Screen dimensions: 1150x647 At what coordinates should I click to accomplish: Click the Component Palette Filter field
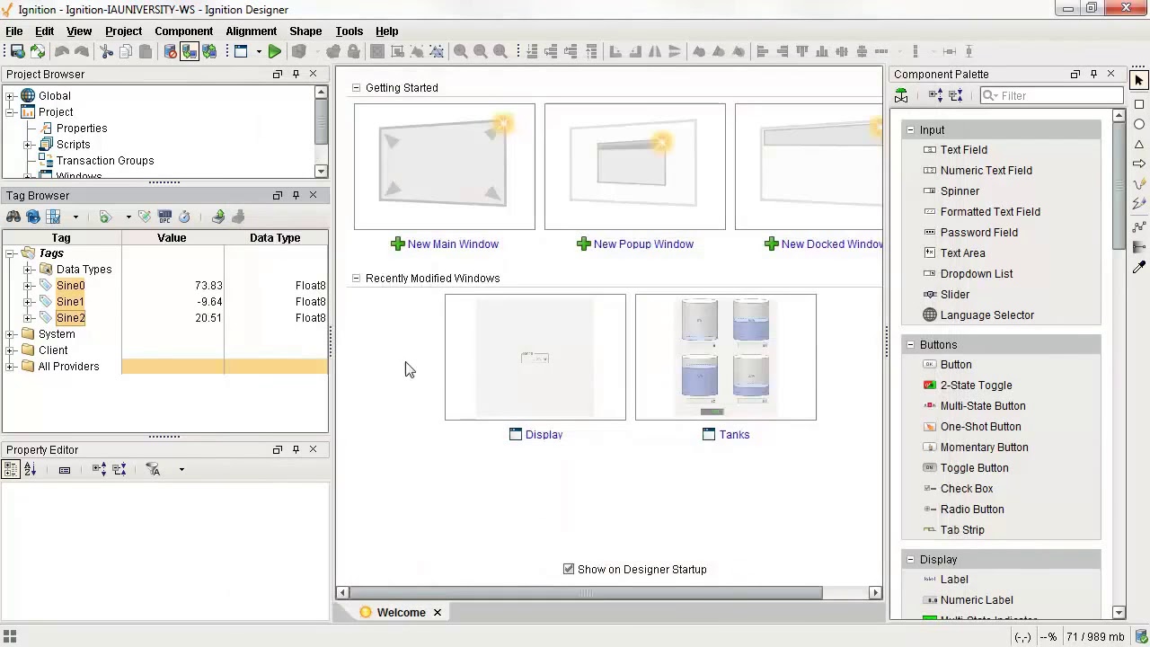point(1051,95)
